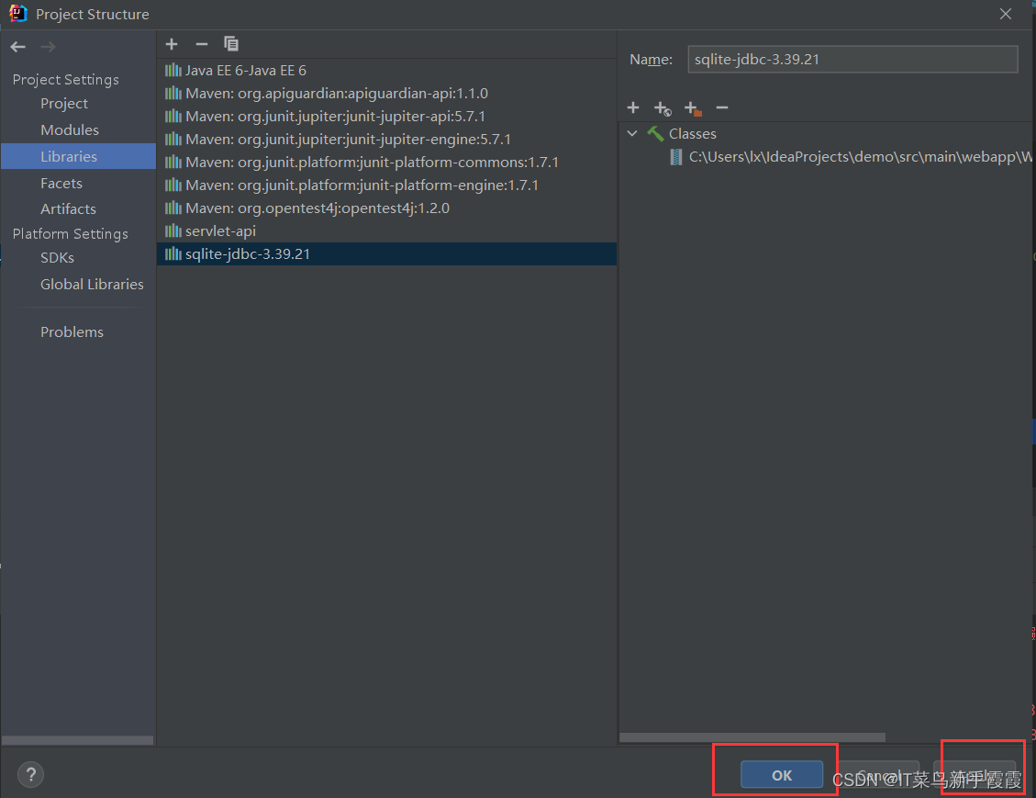Click the remove library minus icon

click(201, 43)
